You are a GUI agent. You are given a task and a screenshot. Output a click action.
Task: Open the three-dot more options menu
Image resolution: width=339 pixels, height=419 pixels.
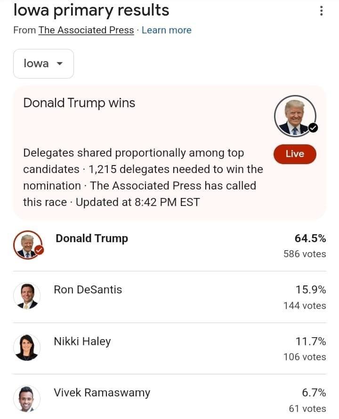point(321,11)
